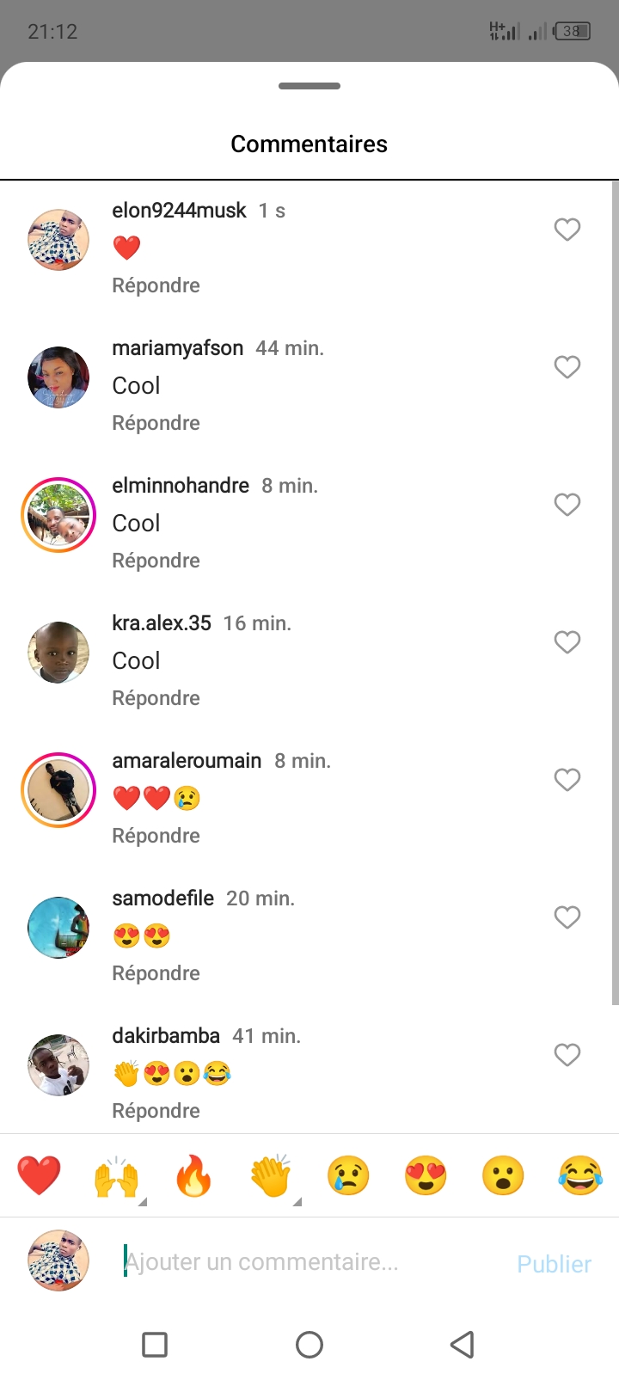This screenshot has width=619, height=1386.
Task: Insert the heart-eyes emoji
Action: [426, 1176]
